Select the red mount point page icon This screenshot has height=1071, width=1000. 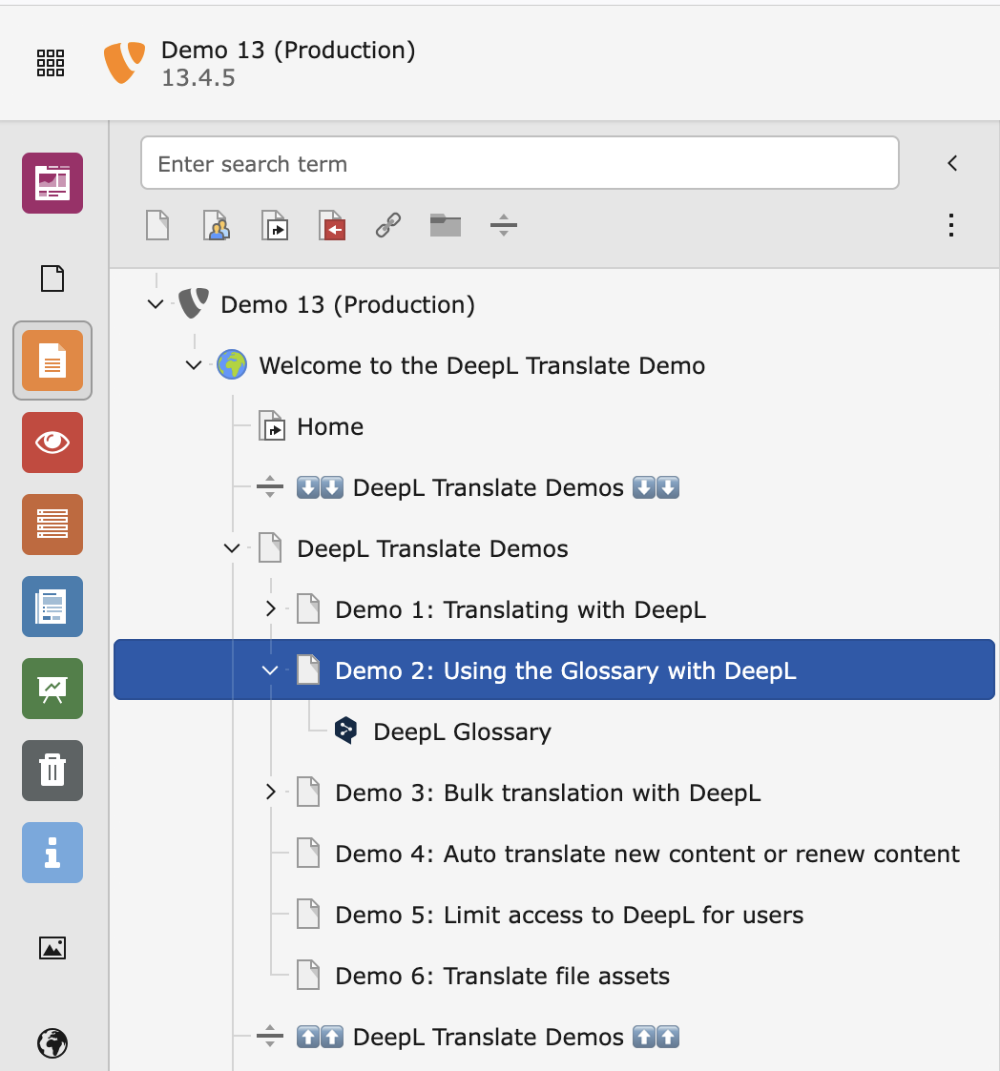pyautogui.click(x=332, y=225)
